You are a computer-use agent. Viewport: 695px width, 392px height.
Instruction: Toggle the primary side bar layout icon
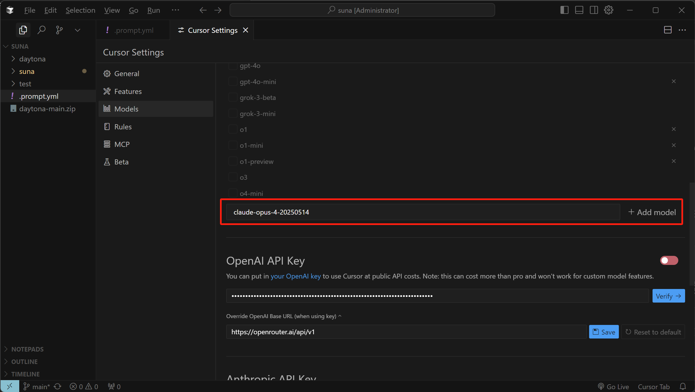[x=564, y=10]
